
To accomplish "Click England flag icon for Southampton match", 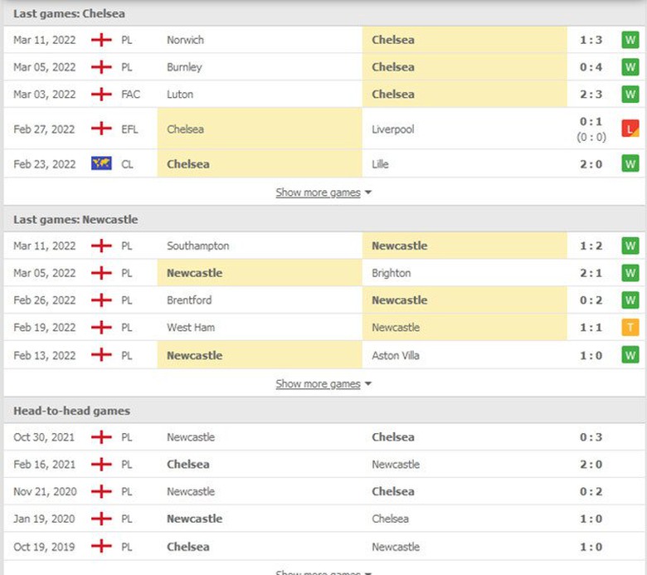I will [101, 246].
